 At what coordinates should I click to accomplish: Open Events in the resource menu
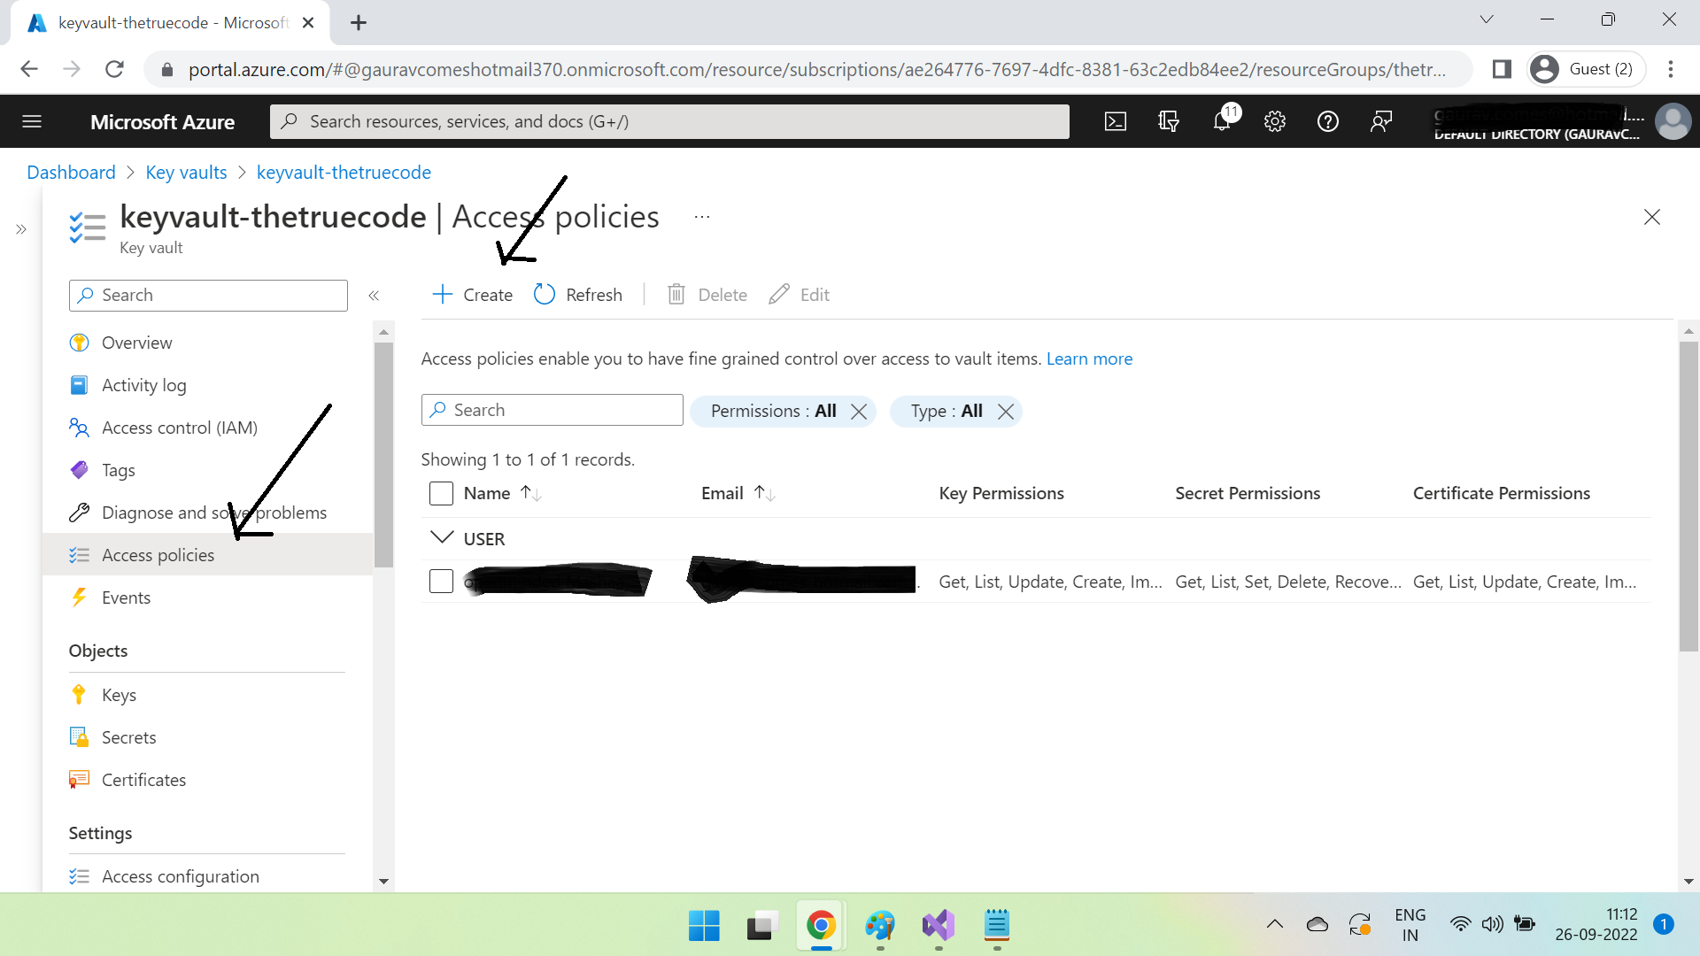126,597
